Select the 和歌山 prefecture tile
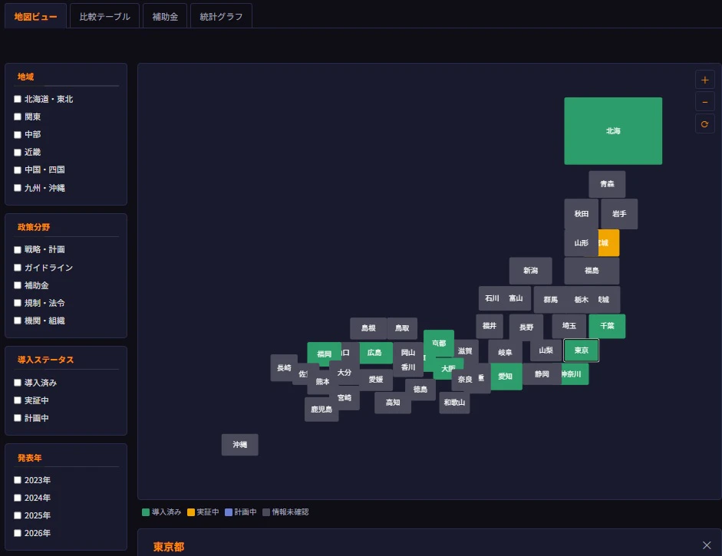The width and height of the screenshot is (722, 556). pyautogui.click(x=454, y=403)
